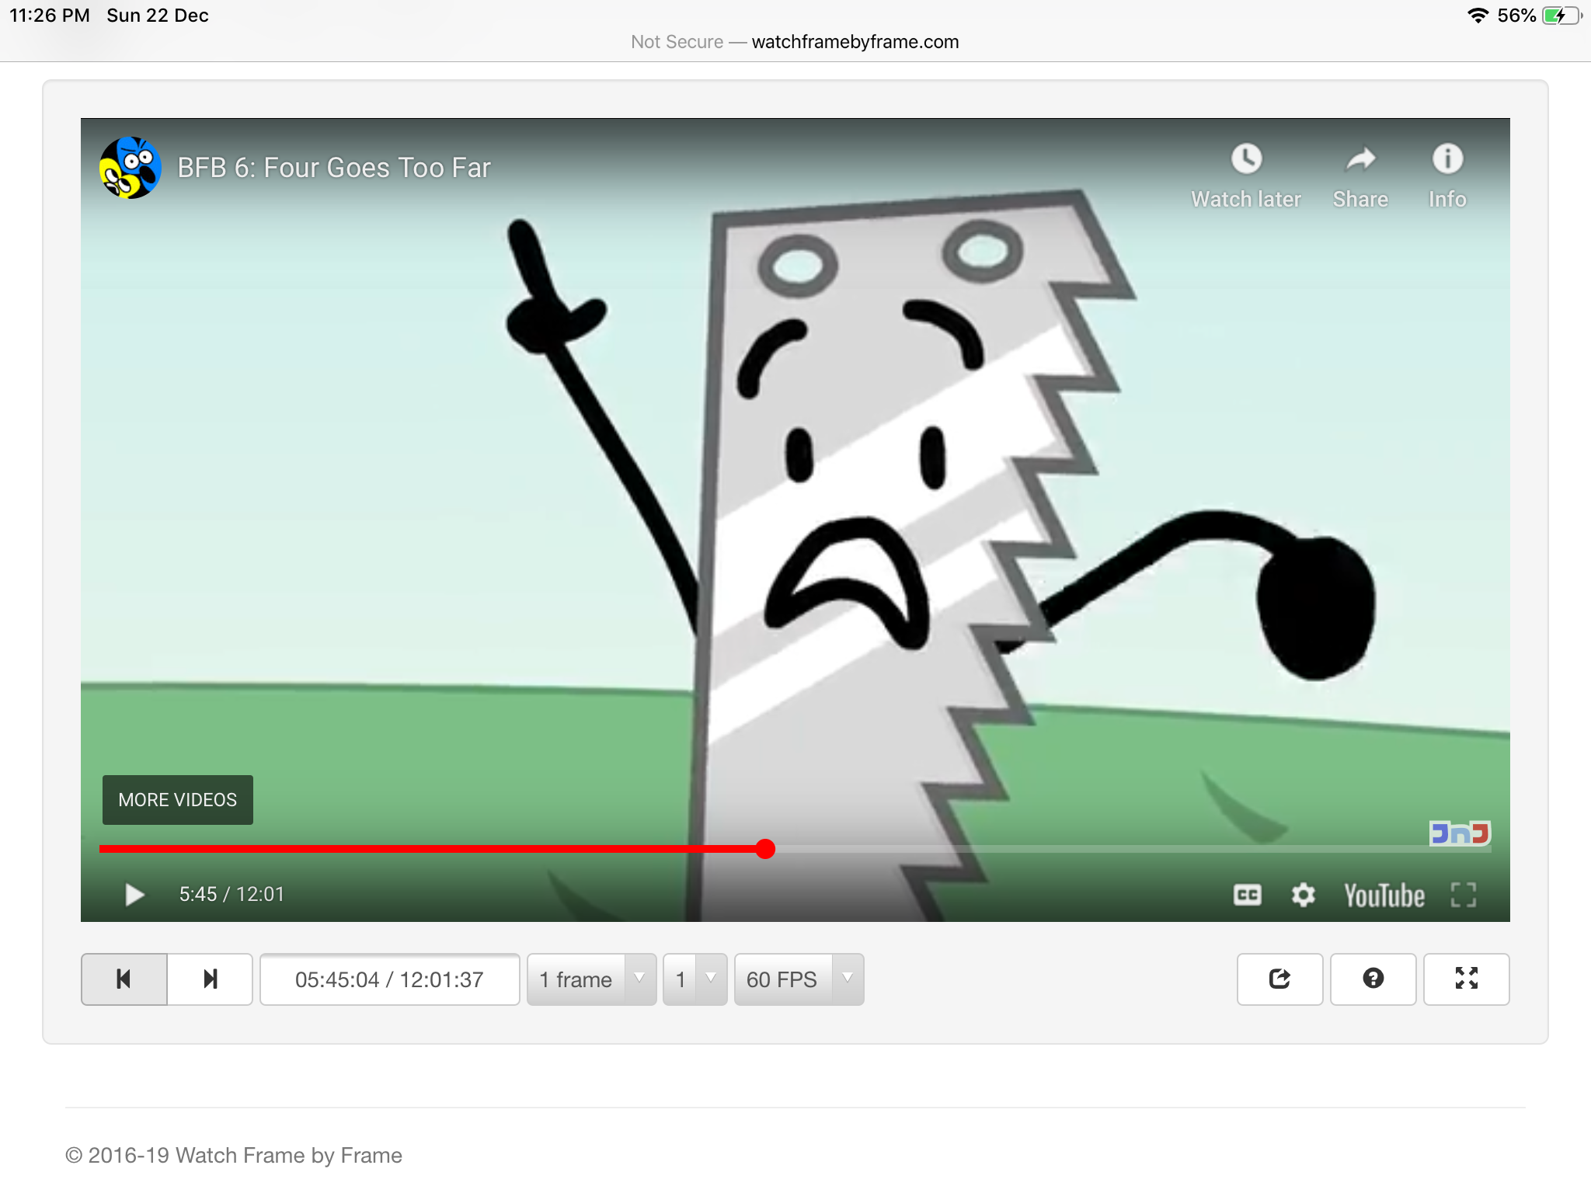Screen dimensions: 1591x1193
Task: Open the step count '1' dropdown
Action: [x=695, y=979]
